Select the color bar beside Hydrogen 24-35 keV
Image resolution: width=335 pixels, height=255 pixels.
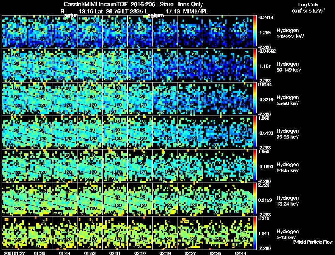click(255, 166)
